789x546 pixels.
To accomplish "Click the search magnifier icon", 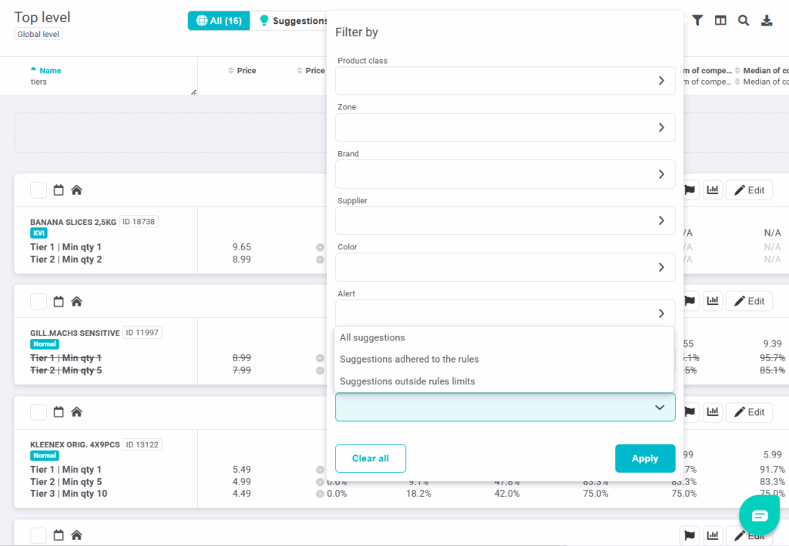I will (744, 21).
